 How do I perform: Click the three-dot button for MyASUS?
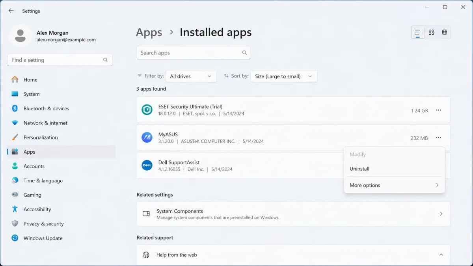coord(438,138)
